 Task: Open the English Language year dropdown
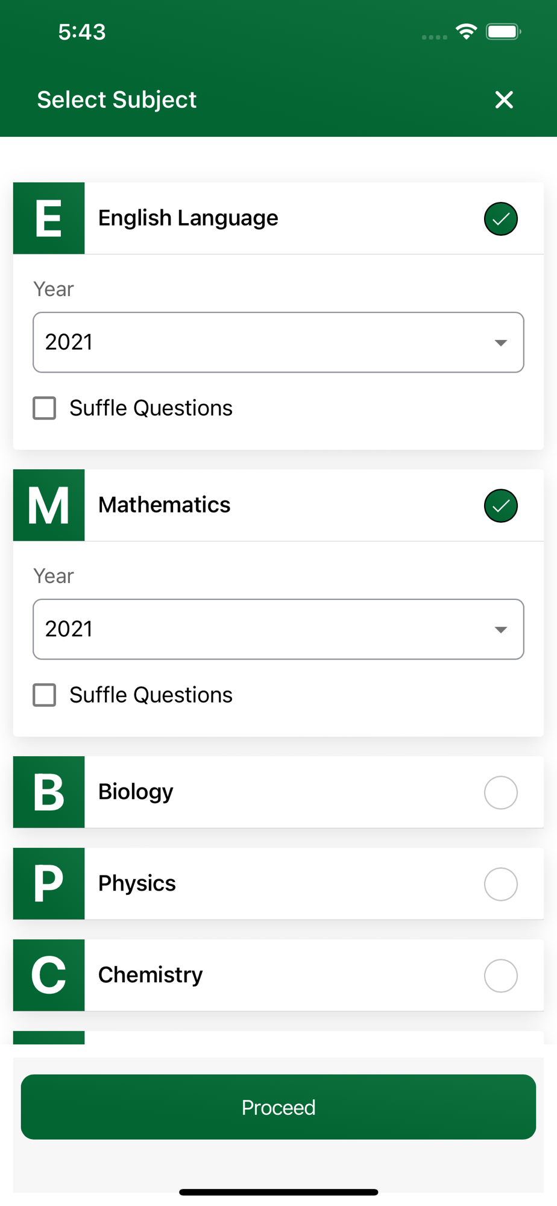[278, 343]
